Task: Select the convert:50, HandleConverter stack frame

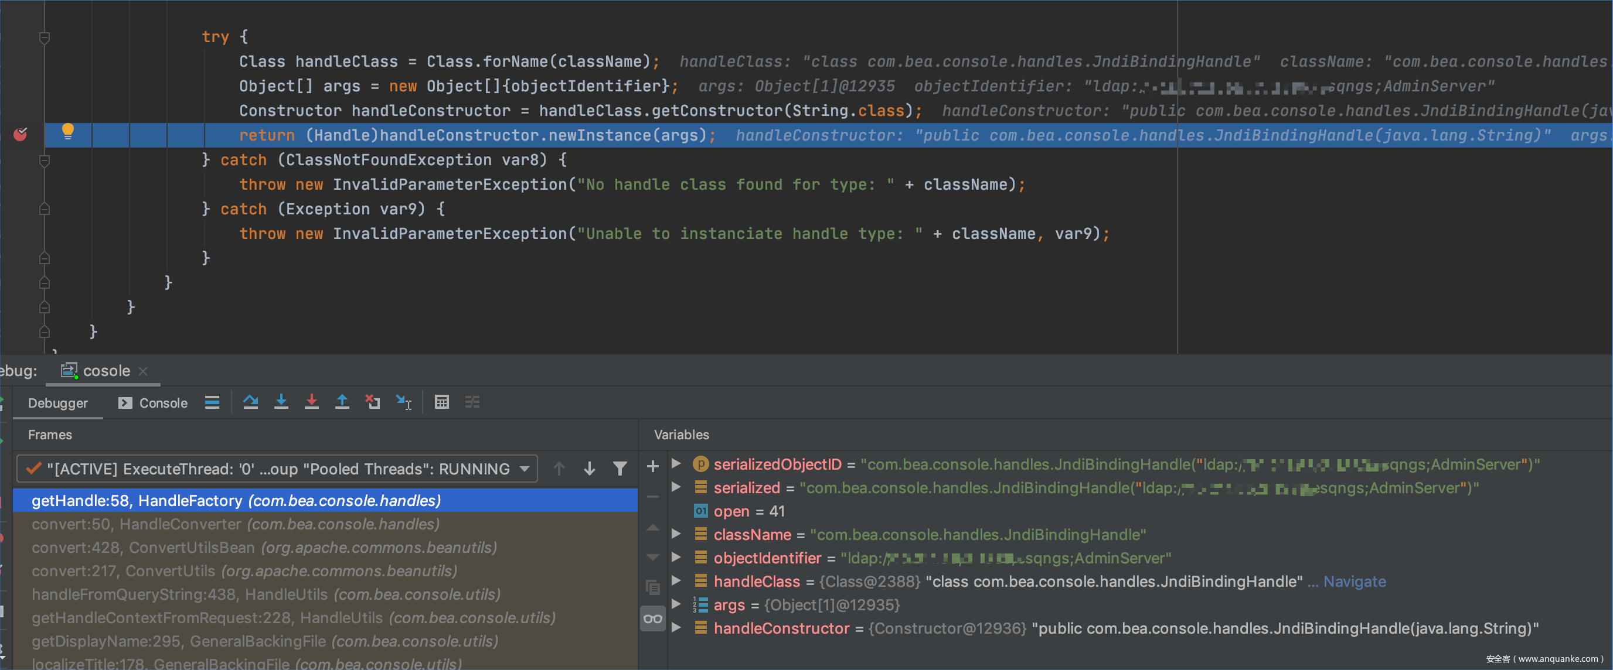Action: (x=236, y=524)
